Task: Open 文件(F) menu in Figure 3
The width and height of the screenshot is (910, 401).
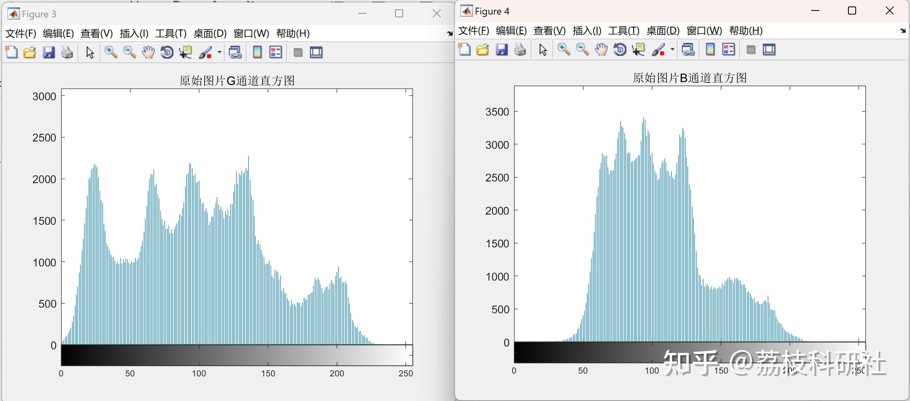Action: pos(21,34)
